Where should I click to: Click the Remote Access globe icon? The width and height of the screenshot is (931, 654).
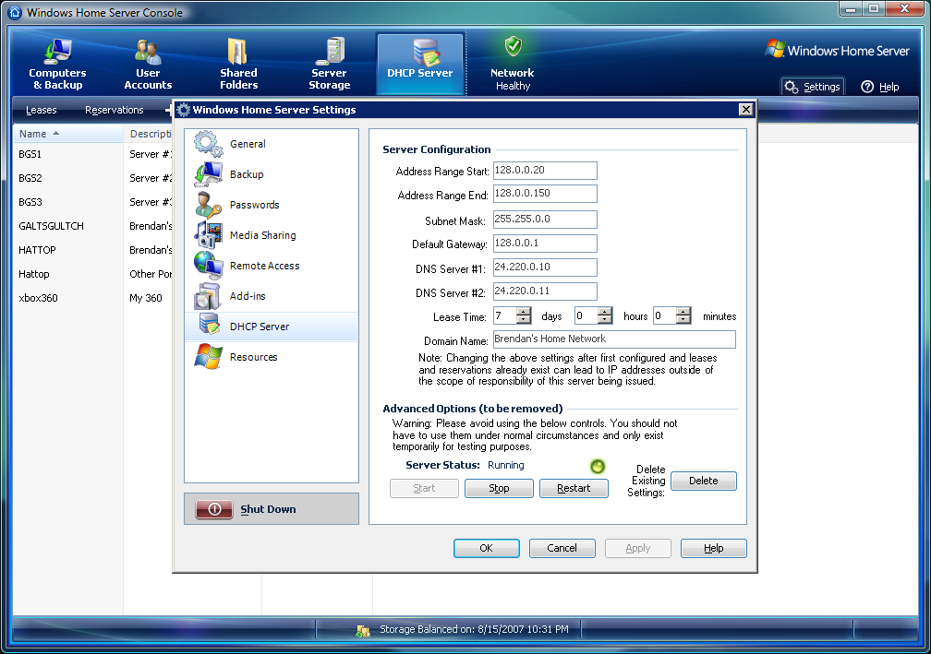click(x=208, y=265)
